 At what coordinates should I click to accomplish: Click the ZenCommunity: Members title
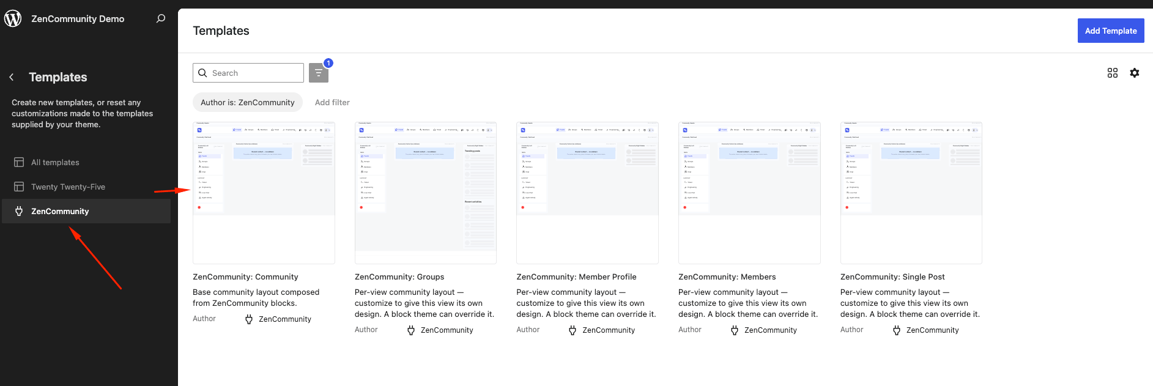point(727,277)
